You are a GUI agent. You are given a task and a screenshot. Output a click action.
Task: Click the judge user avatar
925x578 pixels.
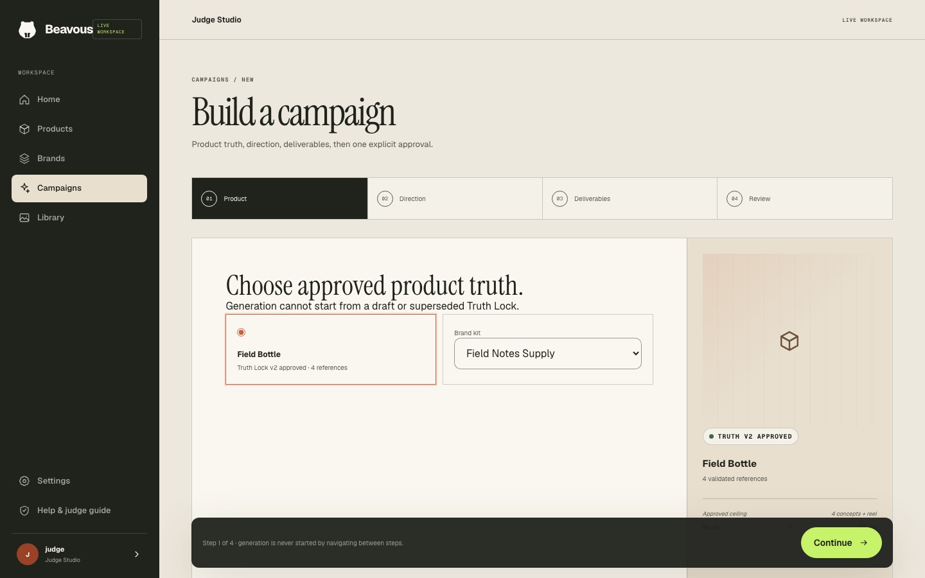[x=28, y=554]
